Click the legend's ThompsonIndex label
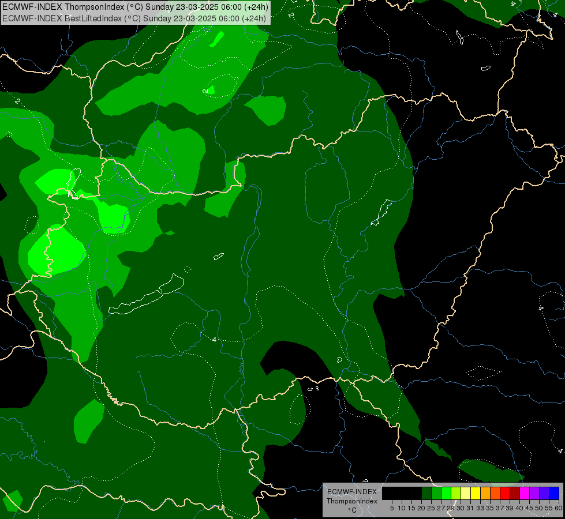 point(351,501)
